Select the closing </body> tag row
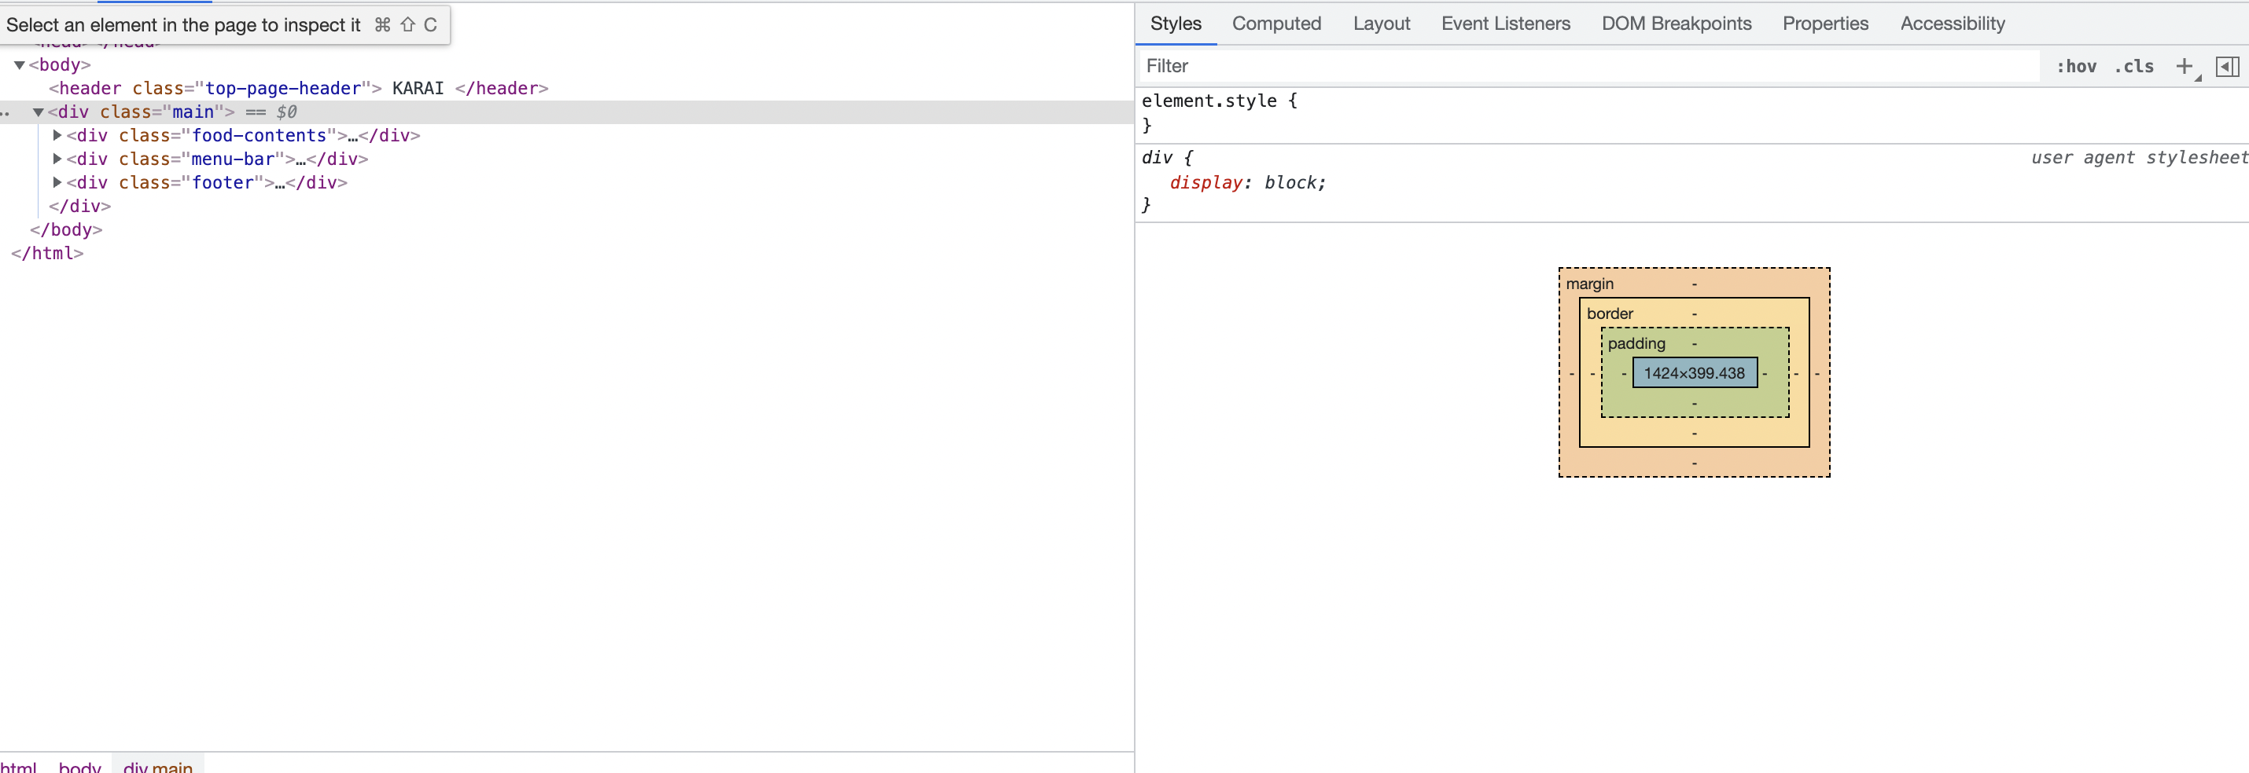Image resolution: width=2249 pixels, height=773 pixels. point(66,229)
